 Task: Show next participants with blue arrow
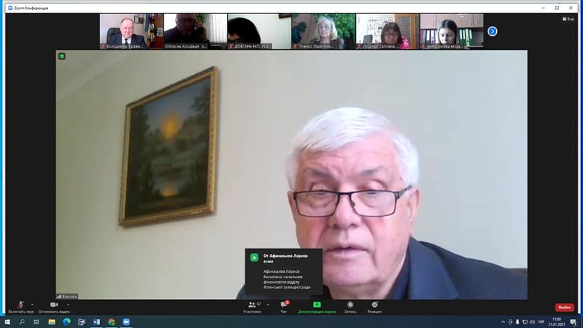[x=493, y=31]
